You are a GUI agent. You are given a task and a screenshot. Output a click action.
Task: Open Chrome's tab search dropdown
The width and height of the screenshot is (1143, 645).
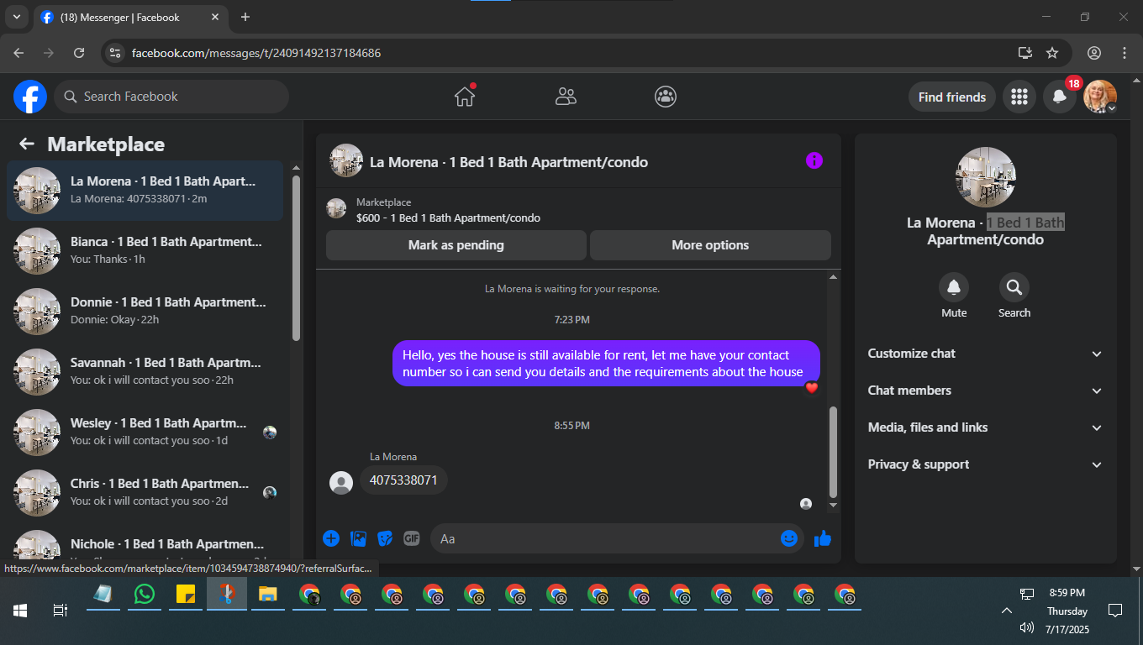click(16, 17)
